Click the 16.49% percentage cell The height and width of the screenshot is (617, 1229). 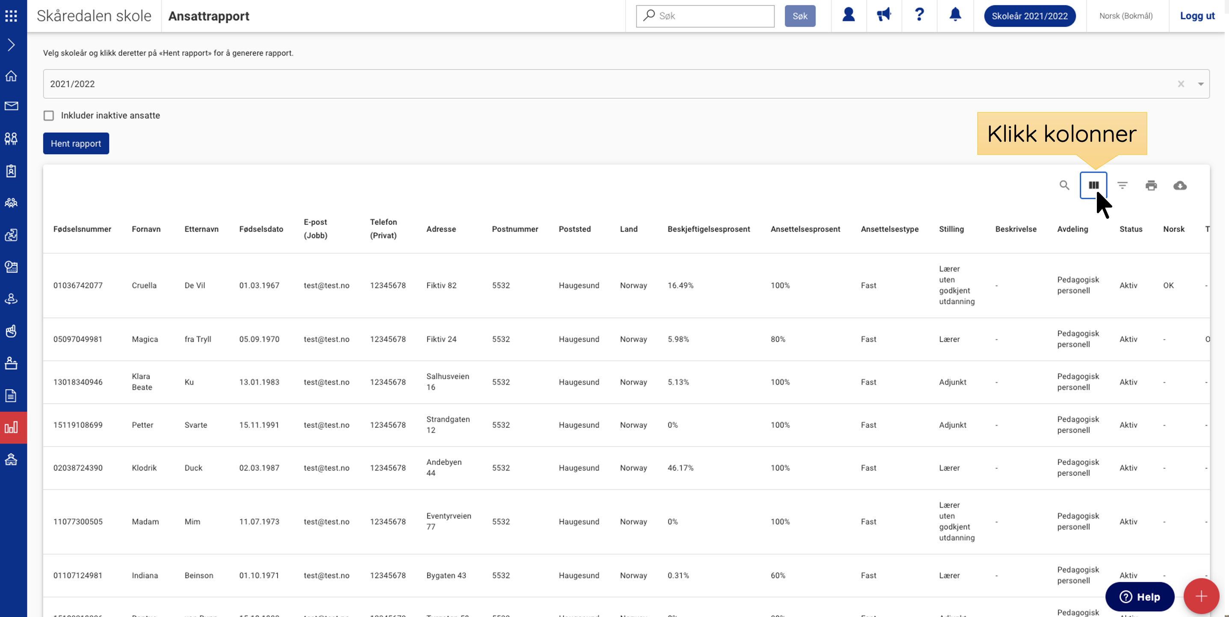click(x=680, y=285)
